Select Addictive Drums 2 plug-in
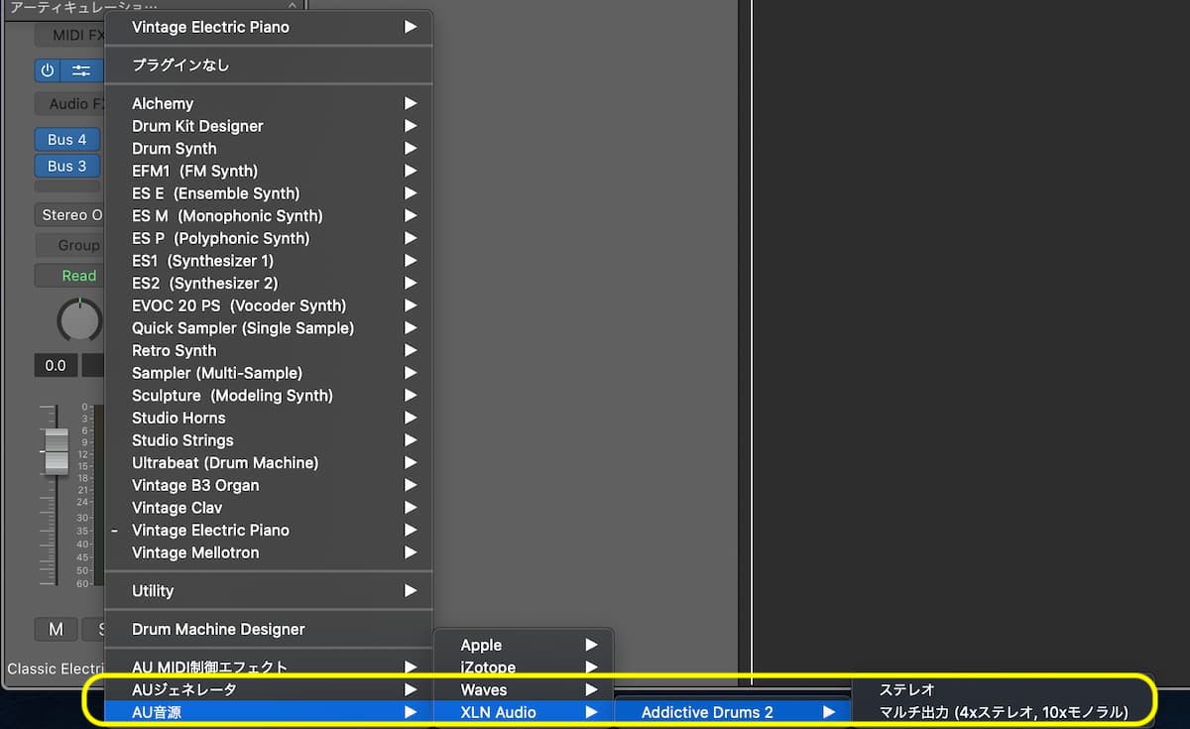 tap(733, 712)
